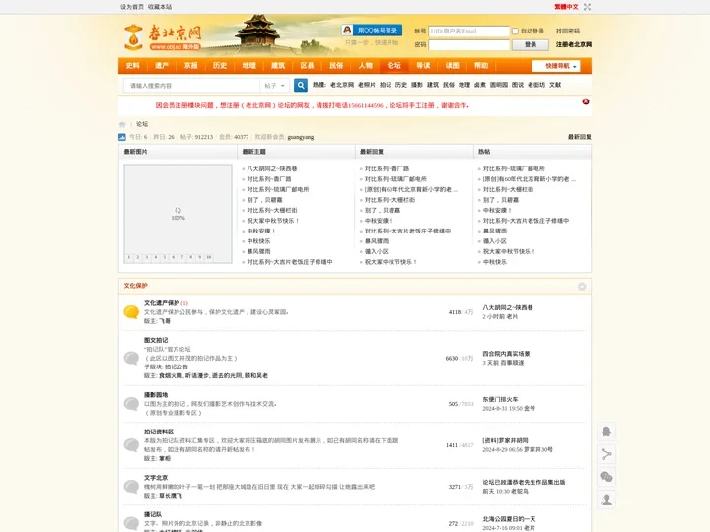710x532 pixels.
Task: Click the gray bubble icon for 播记队
Action: point(131,523)
